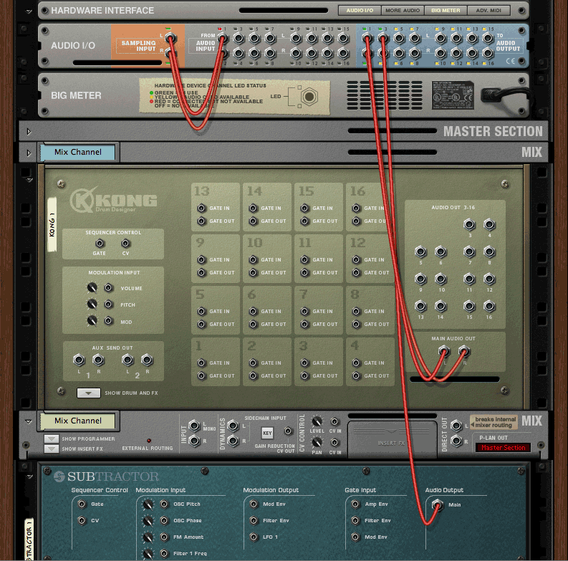Click the Big Meter LED jack
The image size is (568, 561).
[309, 97]
